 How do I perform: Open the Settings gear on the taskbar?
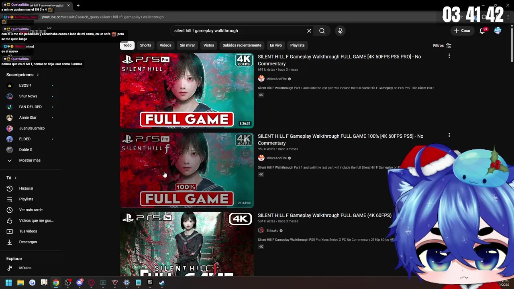click(126, 283)
